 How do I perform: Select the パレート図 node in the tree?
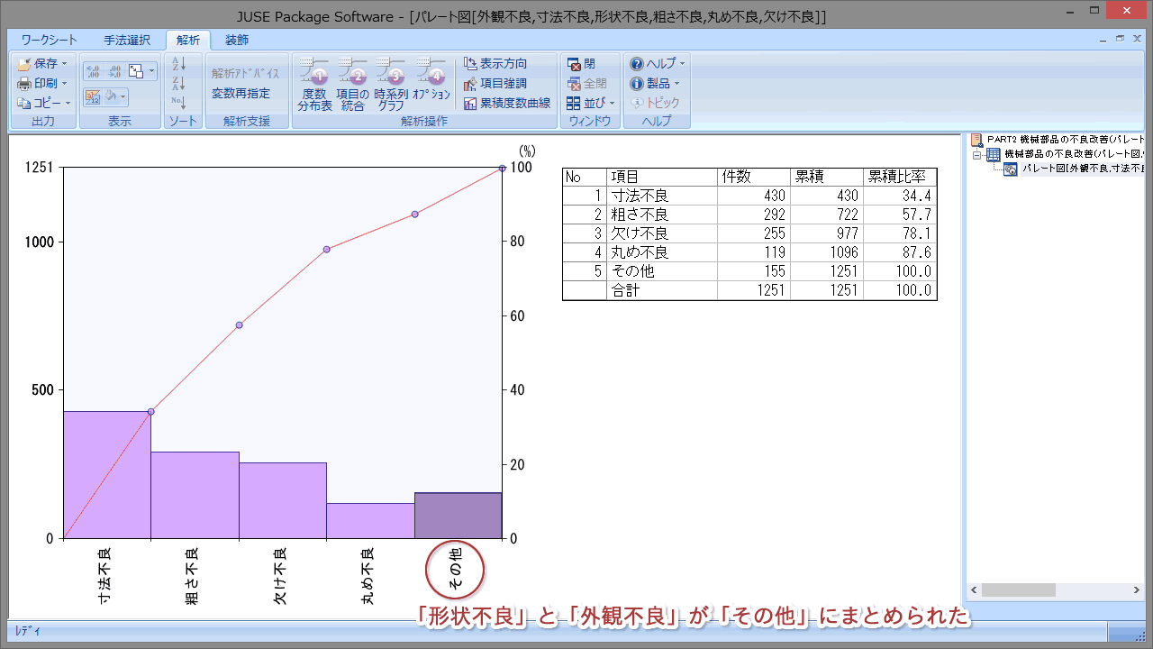(1081, 169)
